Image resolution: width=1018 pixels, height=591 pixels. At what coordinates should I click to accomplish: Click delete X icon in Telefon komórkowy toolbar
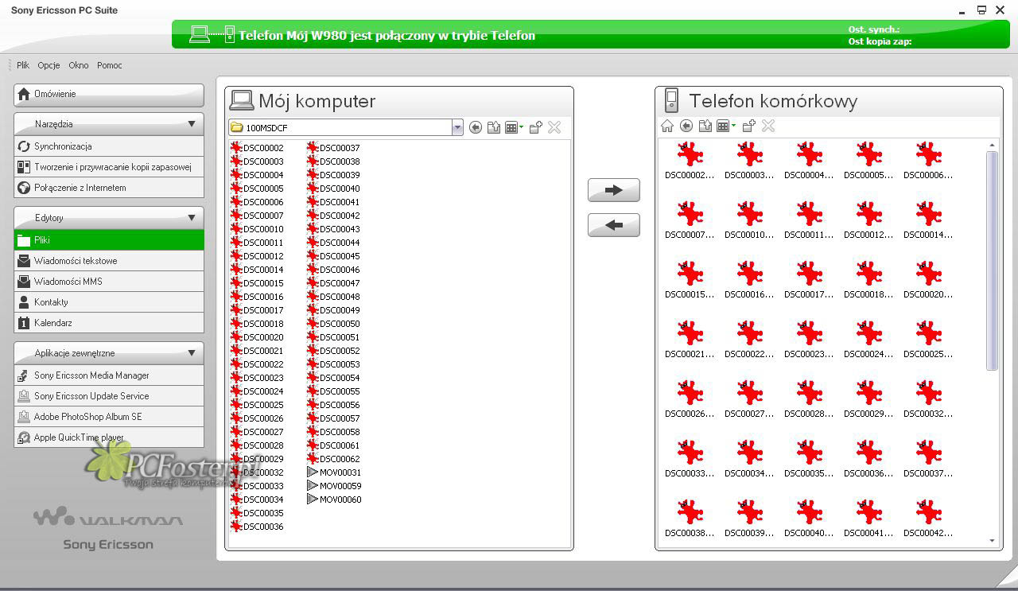[x=768, y=126]
